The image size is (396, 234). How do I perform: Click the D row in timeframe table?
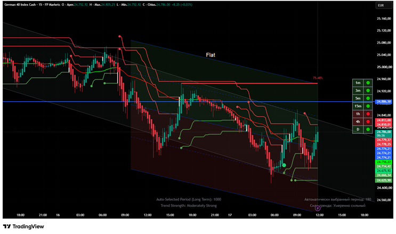tap(362, 130)
